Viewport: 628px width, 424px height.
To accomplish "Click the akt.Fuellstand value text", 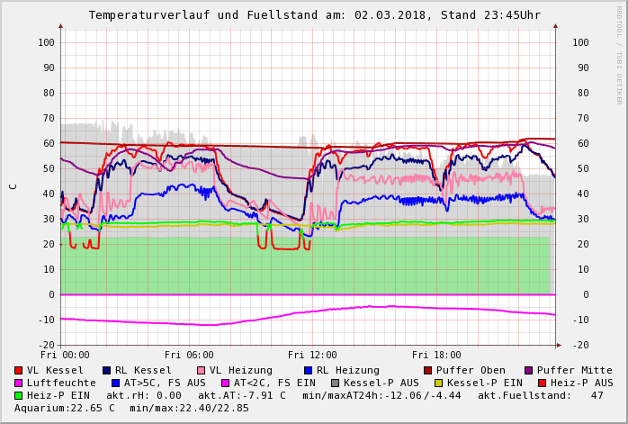I will pos(540,395).
